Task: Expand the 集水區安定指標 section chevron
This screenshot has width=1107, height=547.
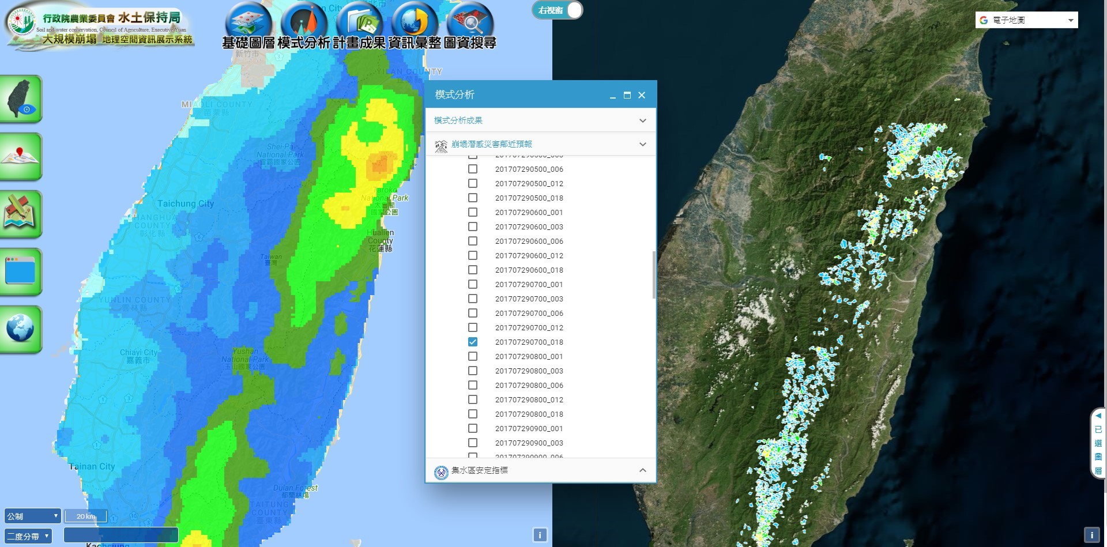Action: [x=643, y=470]
